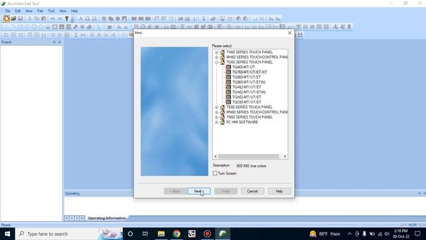This screenshot has height=240, width=426.
Task: Show hidden system tray icons chevron
Action: (x=349, y=234)
